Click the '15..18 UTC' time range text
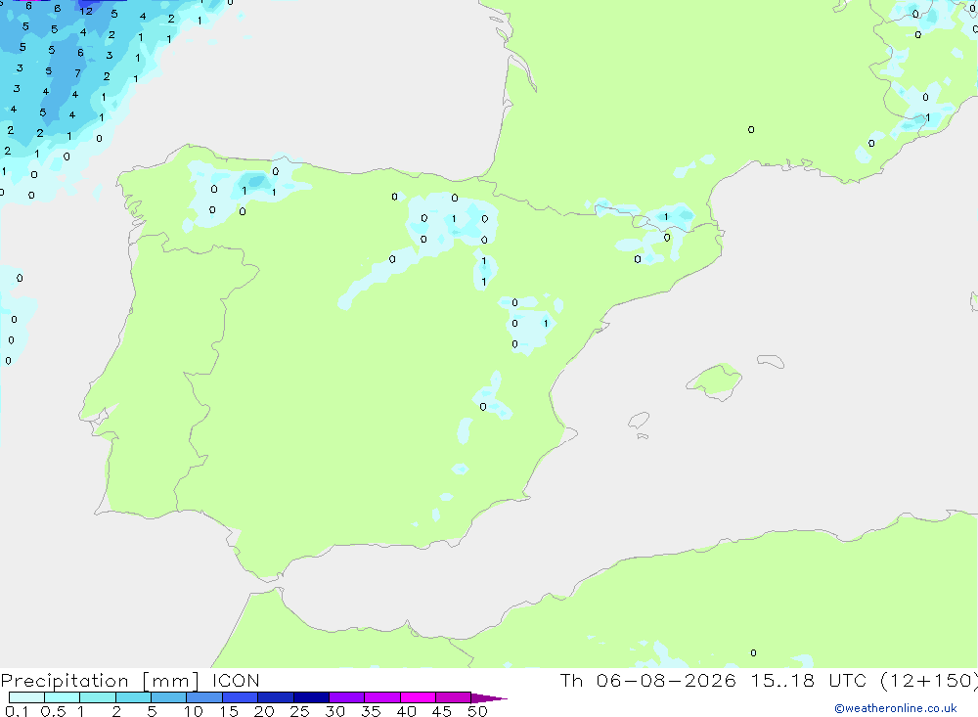 click(x=810, y=681)
